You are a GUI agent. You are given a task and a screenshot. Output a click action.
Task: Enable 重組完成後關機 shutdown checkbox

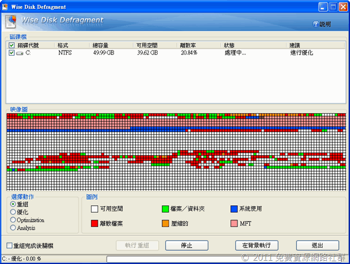pos(9,245)
